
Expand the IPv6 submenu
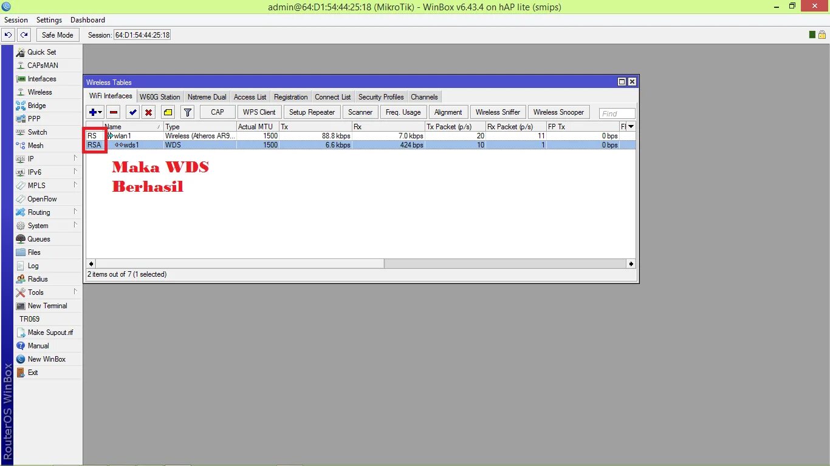(x=75, y=172)
